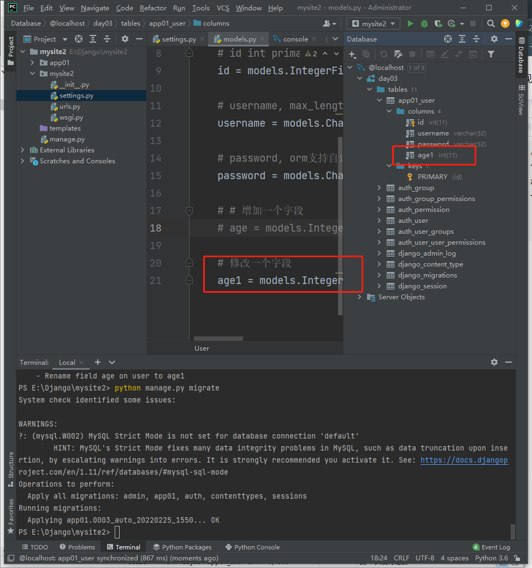532x568 pixels.
Task: Toggle the SciView side tool window
Action: (x=521, y=100)
